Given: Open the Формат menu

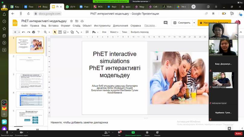Looking at the screenshot, I should pos(66,26).
